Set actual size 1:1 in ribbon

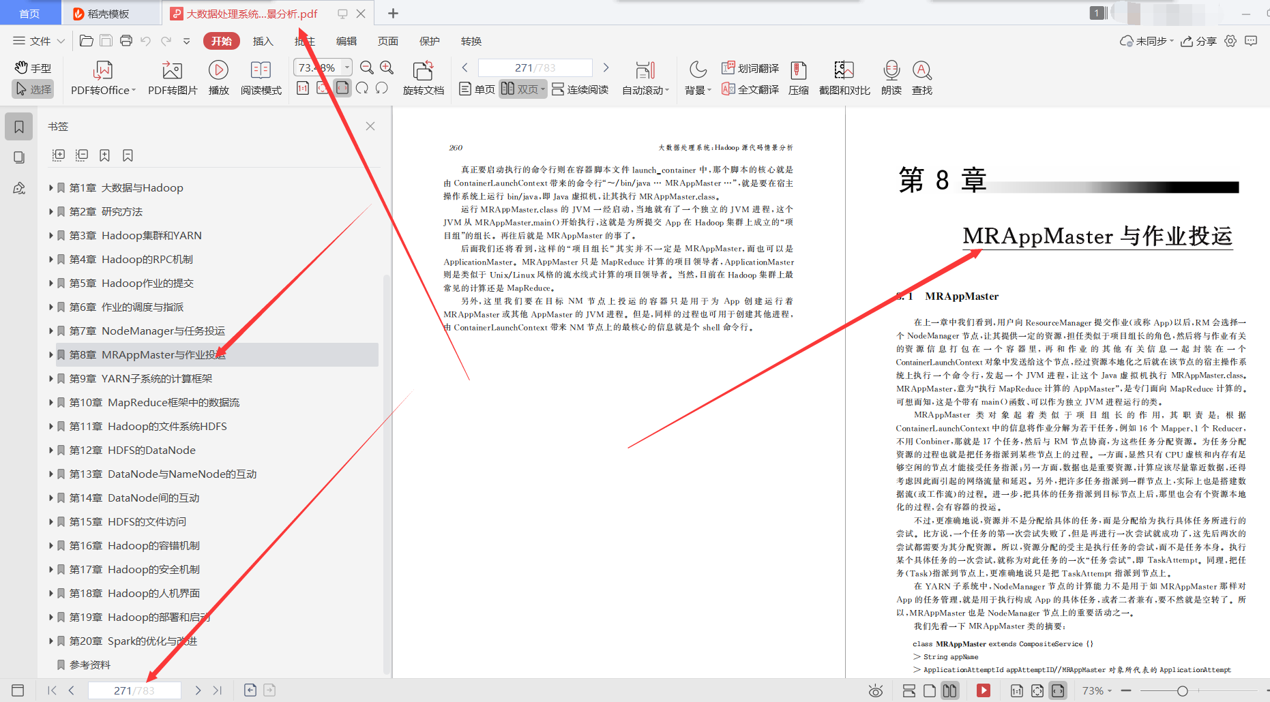tap(303, 88)
